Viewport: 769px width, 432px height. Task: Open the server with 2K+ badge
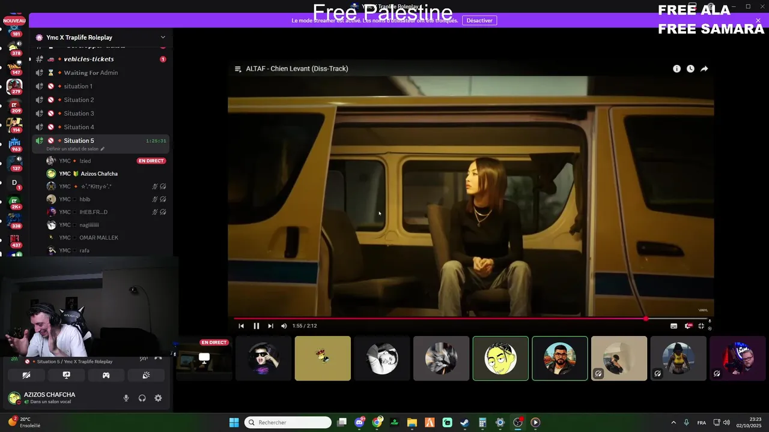[x=14, y=202]
